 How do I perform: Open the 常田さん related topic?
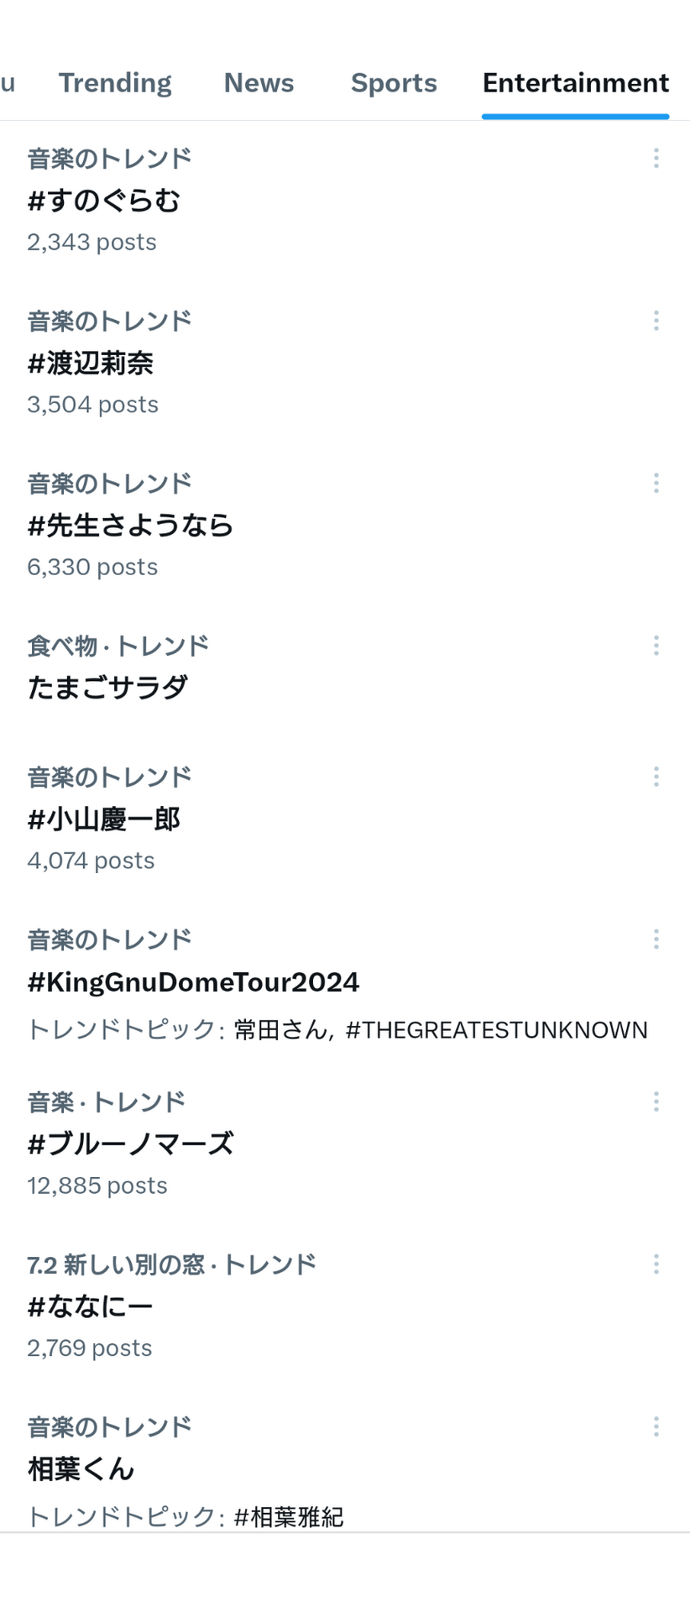tap(280, 1030)
